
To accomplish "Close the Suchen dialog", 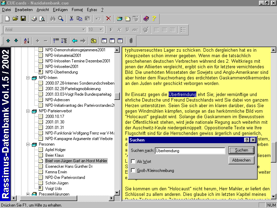I will click(x=253, y=140).
